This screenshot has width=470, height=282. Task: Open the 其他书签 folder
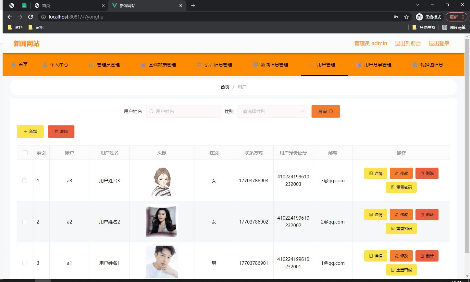point(424,28)
